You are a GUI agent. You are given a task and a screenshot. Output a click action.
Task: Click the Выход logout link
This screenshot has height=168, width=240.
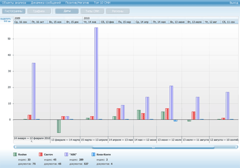point(234,3)
